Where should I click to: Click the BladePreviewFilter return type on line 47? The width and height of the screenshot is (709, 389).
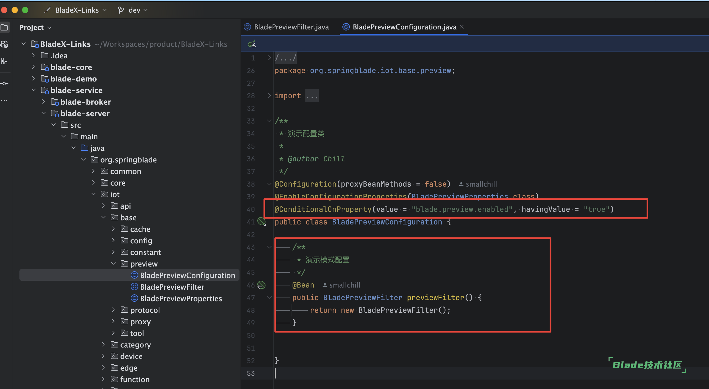coord(362,298)
